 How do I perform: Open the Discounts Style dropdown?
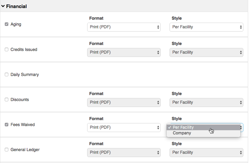tap(206, 103)
